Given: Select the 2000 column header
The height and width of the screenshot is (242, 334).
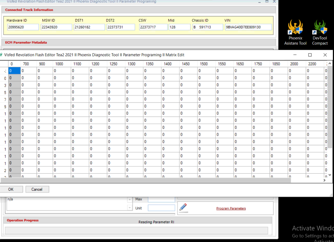Looking at the screenshot, I should point(297,64).
